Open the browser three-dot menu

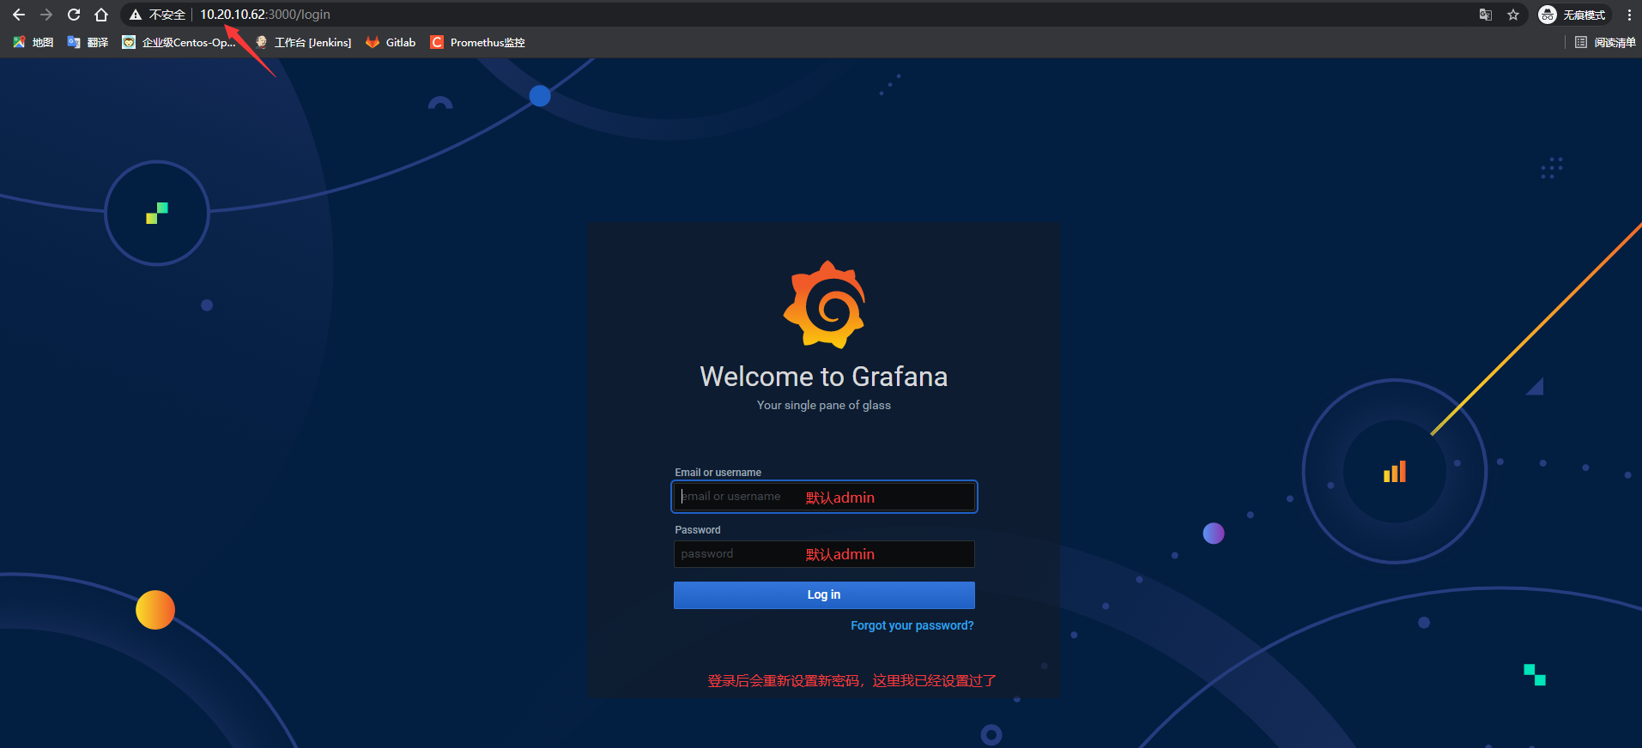1629,15
